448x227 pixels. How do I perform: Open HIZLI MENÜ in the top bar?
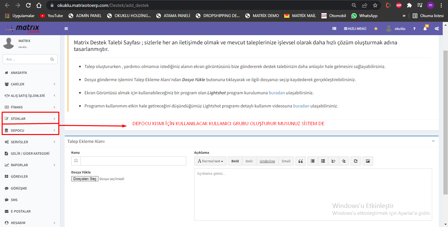pos(355,29)
